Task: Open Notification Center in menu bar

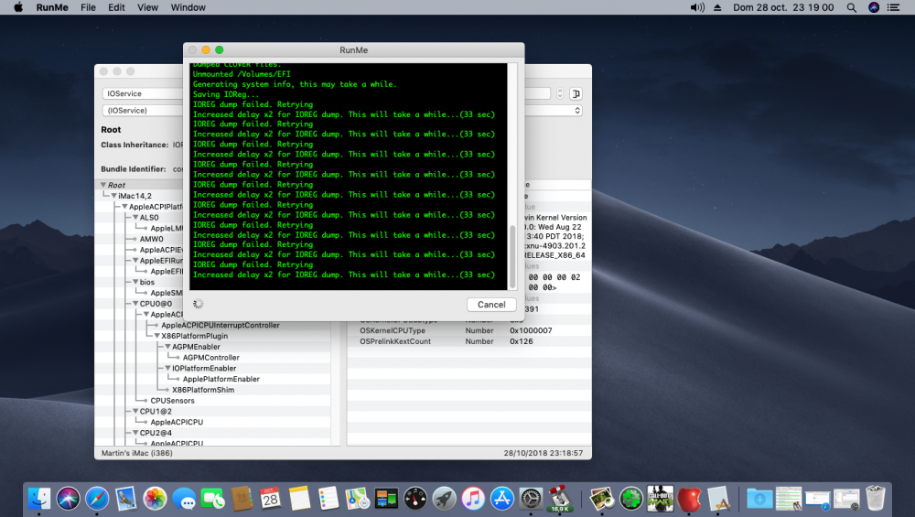Action: [x=893, y=7]
